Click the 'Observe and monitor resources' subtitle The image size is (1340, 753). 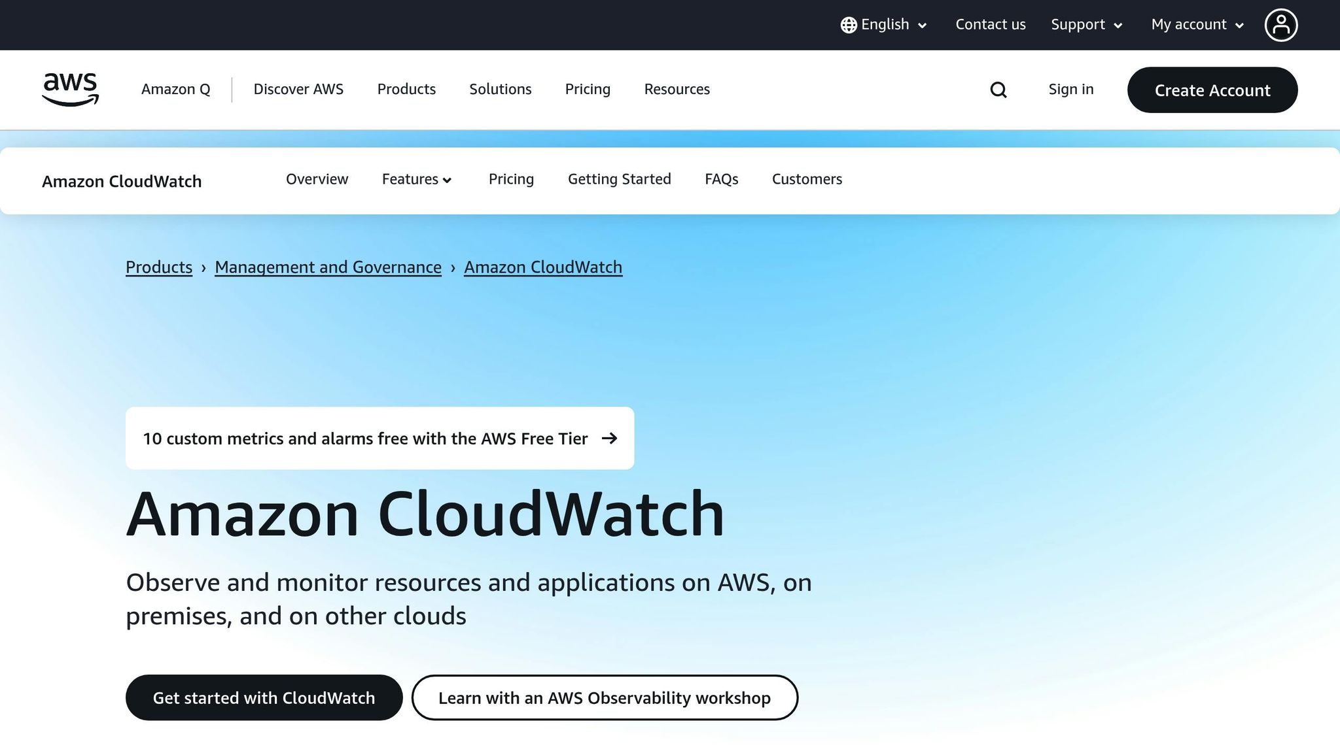(468, 599)
